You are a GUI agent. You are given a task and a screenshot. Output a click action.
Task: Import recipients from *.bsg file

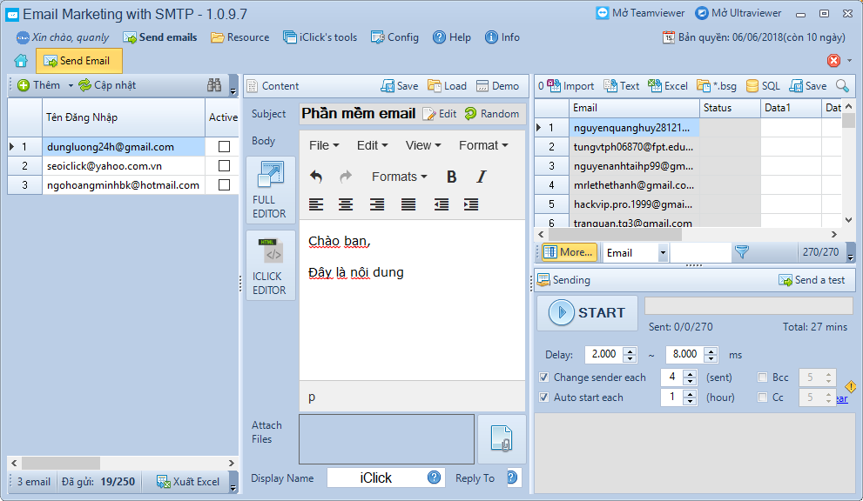tap(717, 86)
